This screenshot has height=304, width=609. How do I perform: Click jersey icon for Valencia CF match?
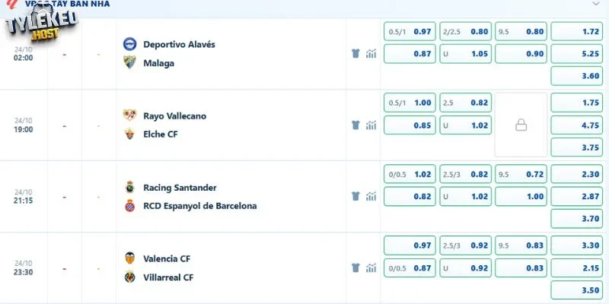click(356, 268)
